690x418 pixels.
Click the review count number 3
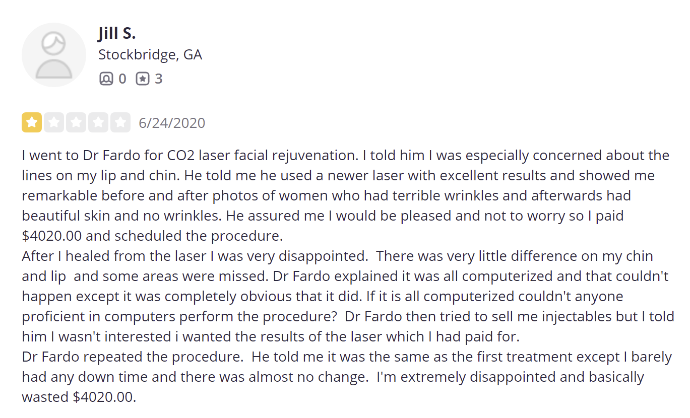(159, 79)
